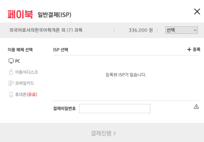
Task: Focus the 결제비밀번호 input field
Action: tap(115, 109)
